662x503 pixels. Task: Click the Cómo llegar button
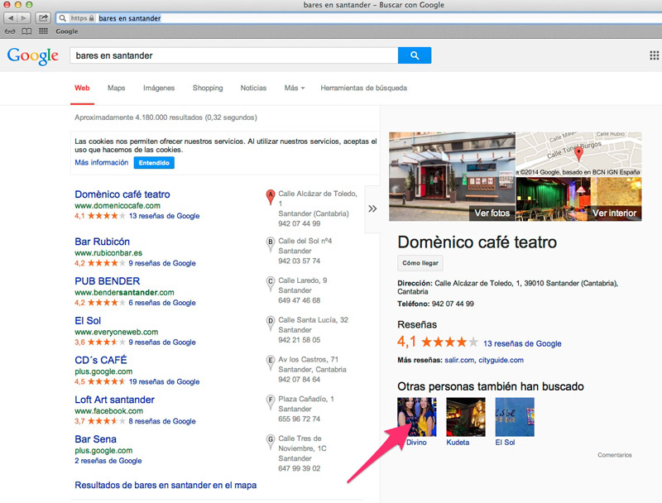(x=420, y=263)
